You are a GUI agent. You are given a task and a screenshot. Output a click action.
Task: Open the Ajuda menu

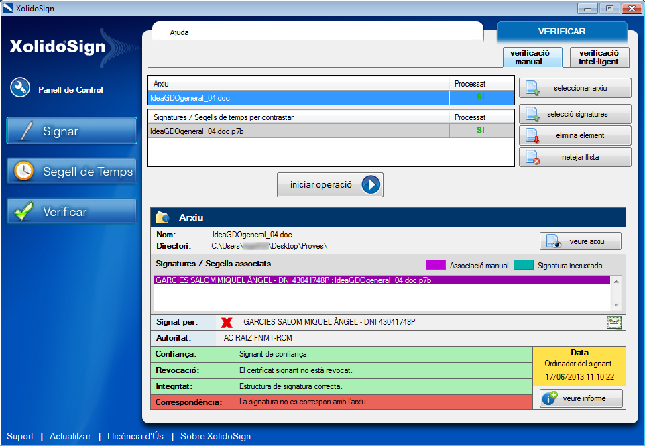179,32
